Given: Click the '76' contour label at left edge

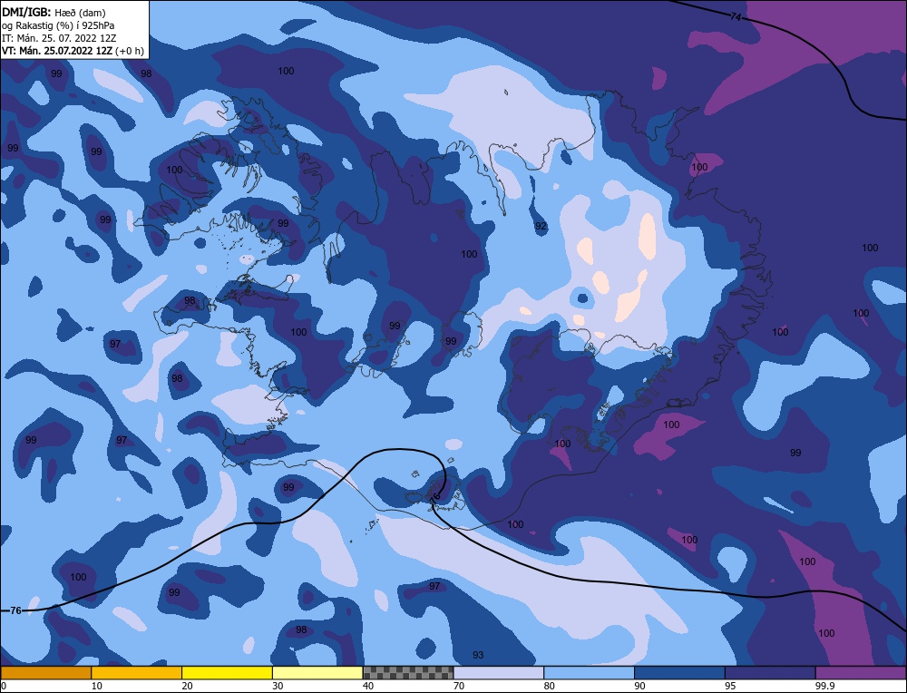Looking at the screenshot, I should tap(15, 610).
